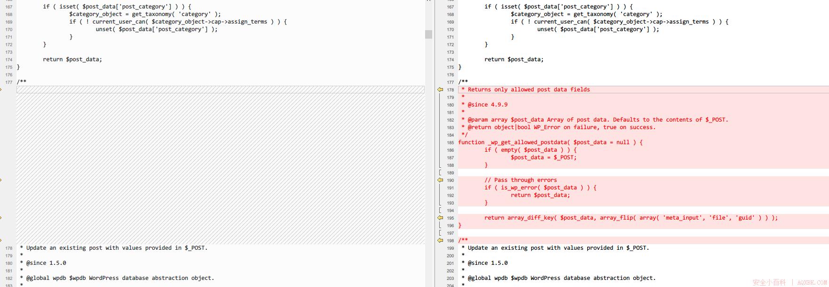The image size is (829, 287).
Task: Click left pane '* Update an existing post' line
Action: [114, 248]
